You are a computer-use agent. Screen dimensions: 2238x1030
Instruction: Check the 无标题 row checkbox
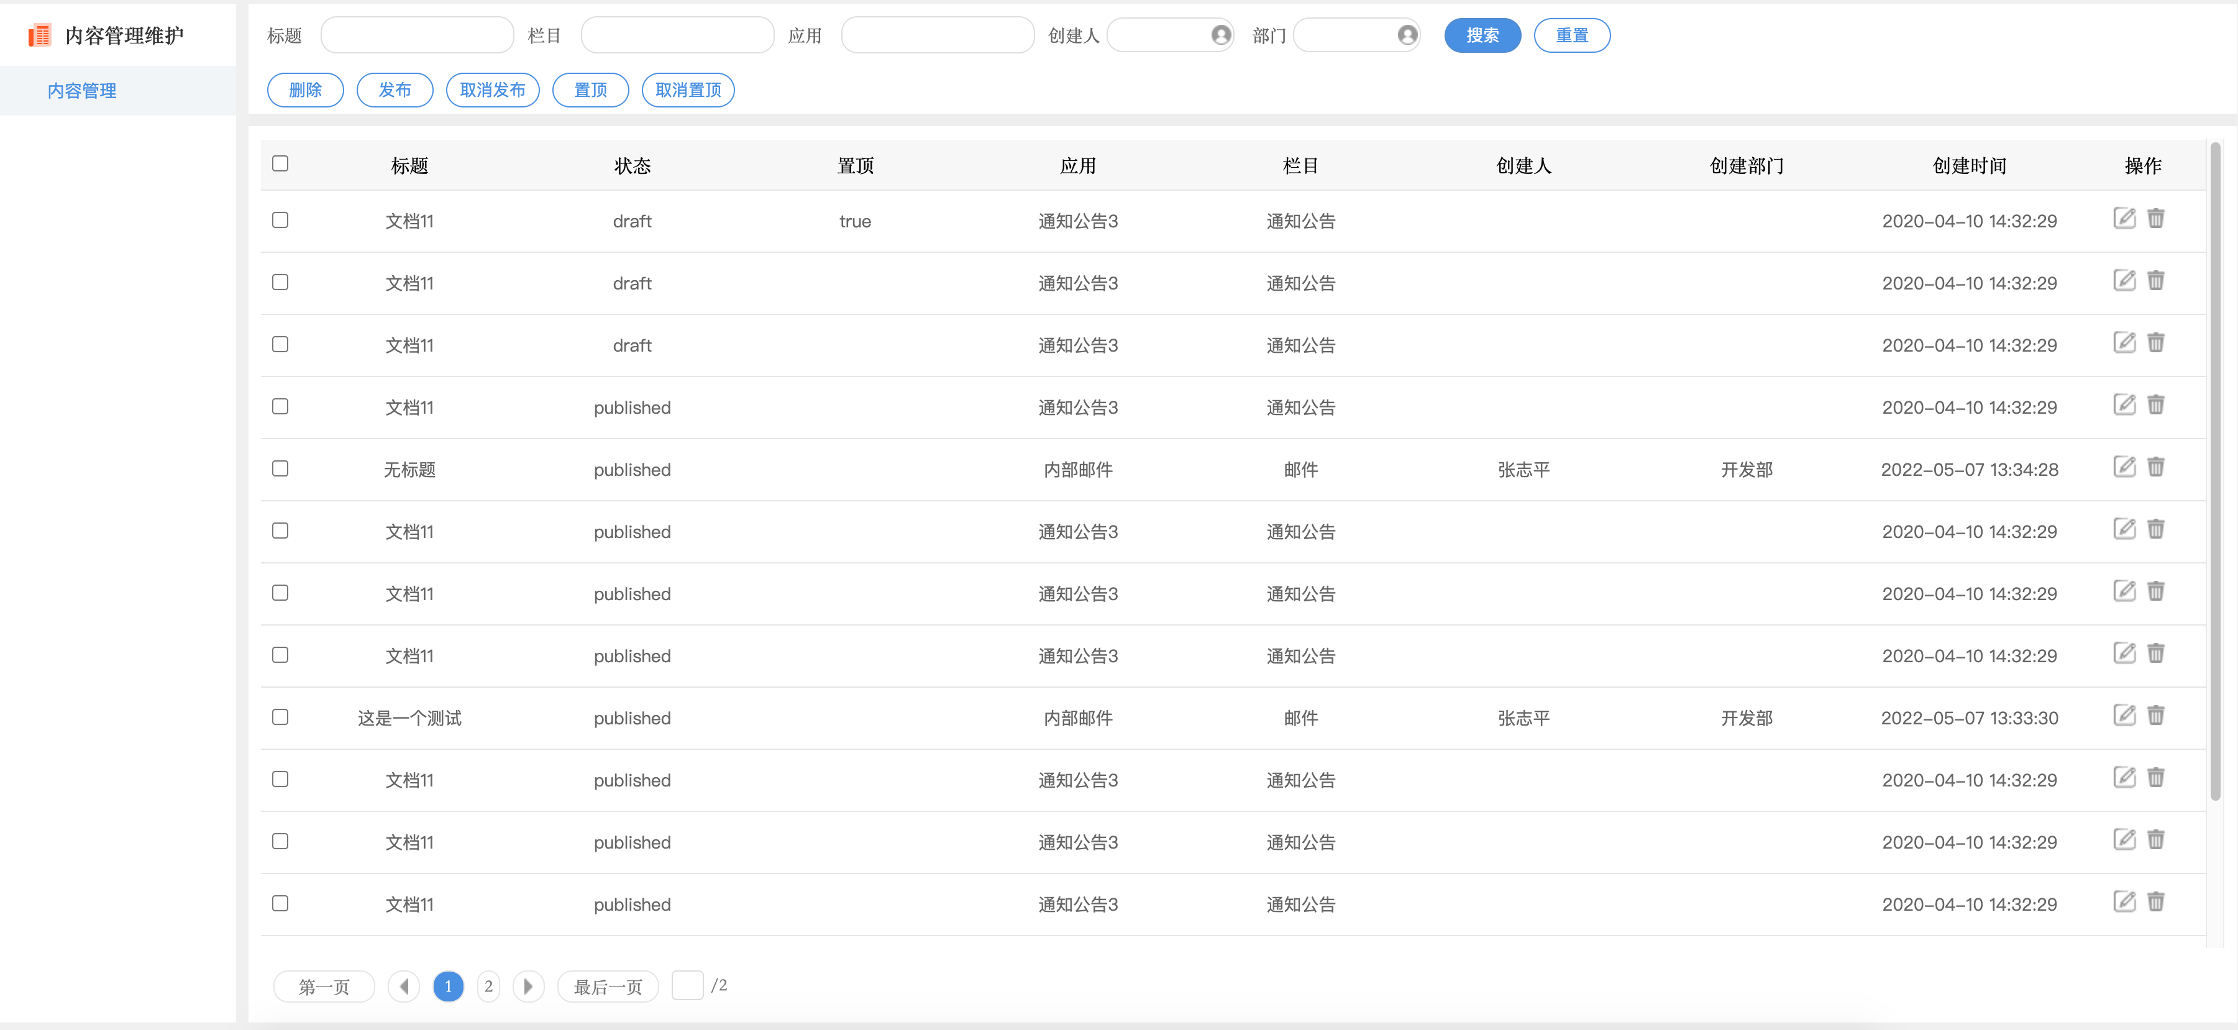(x=280, y=469)
